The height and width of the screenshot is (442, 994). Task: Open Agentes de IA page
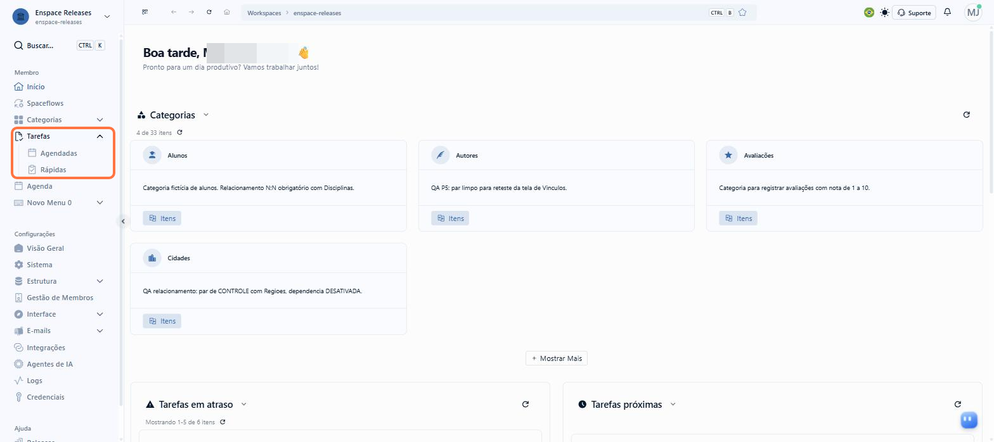pos(49,364)
